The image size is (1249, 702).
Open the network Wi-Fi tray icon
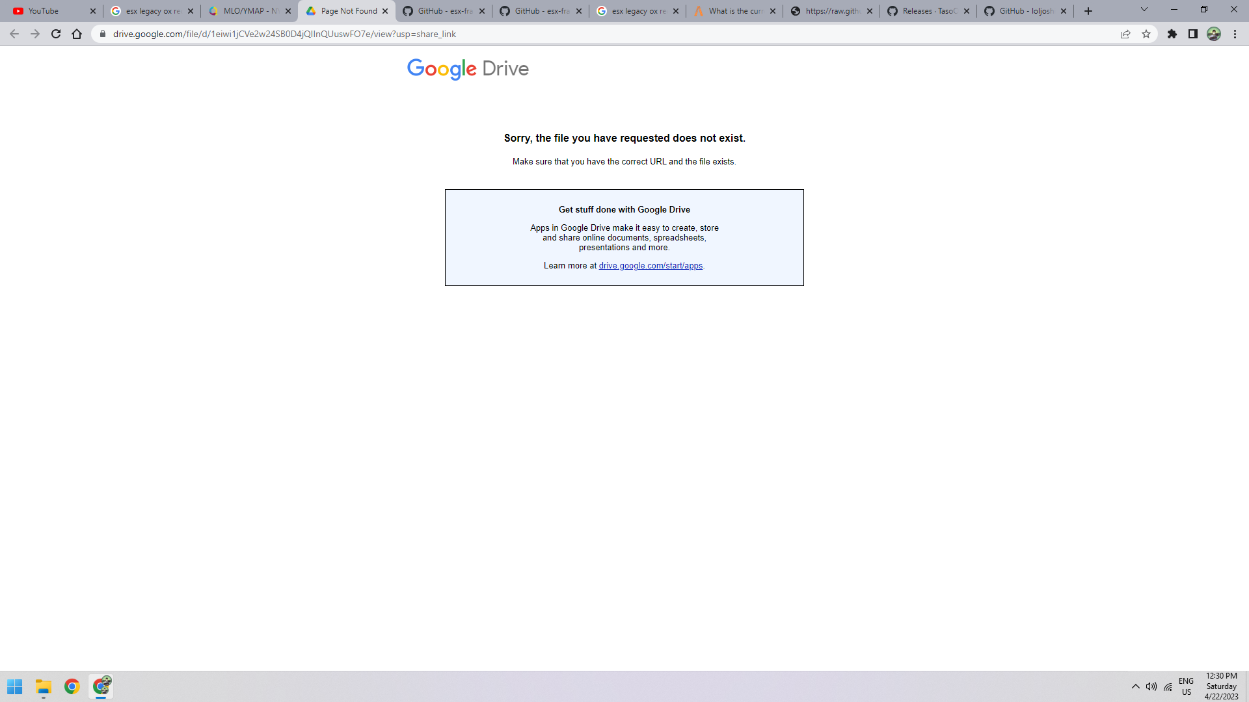1168,686
